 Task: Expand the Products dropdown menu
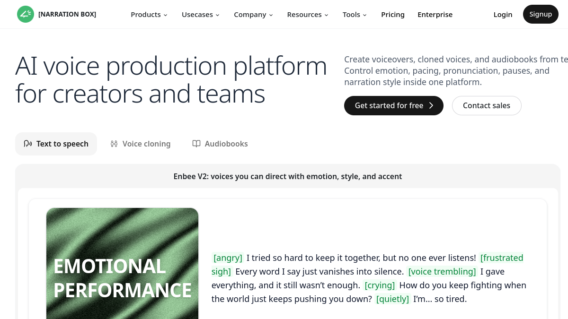[149, 15]
